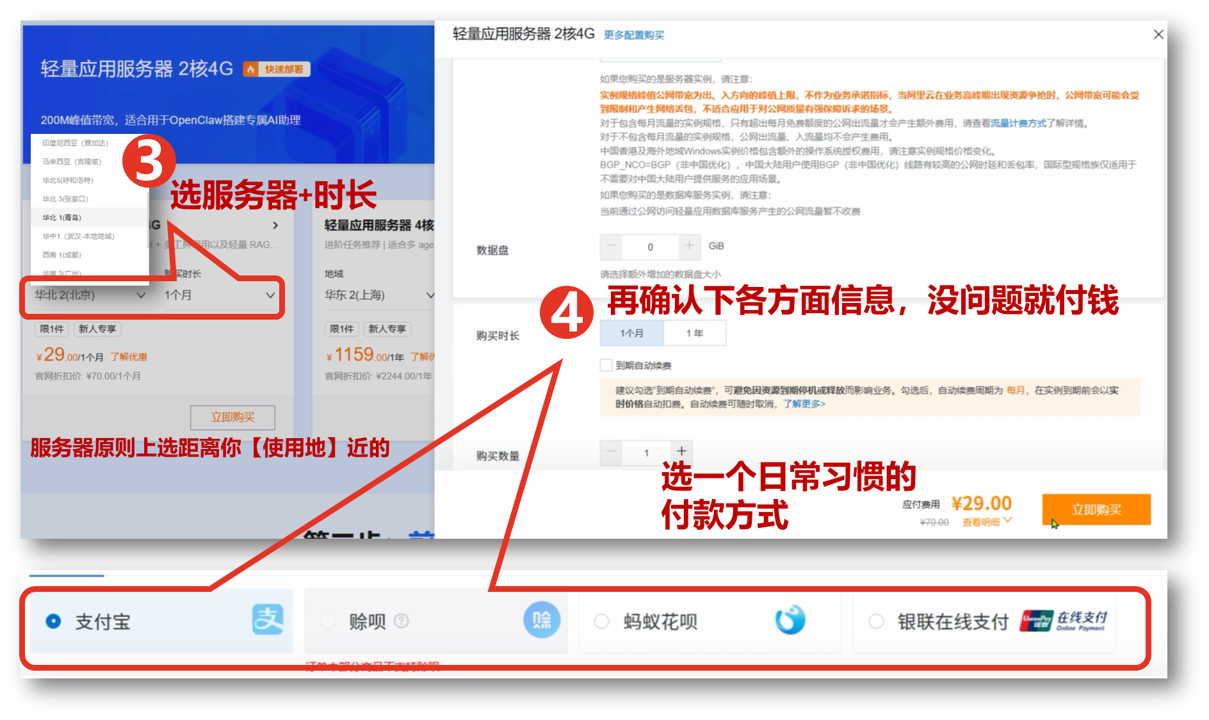Image resolution: width=1209 pixels, height=720 pixels.
Task: Select the 赊呗 radio button
Action: point(328,621)
